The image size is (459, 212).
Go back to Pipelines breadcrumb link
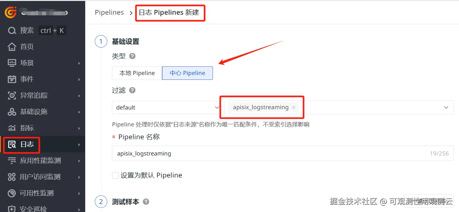pyautogui.click(x=109, y=12)
